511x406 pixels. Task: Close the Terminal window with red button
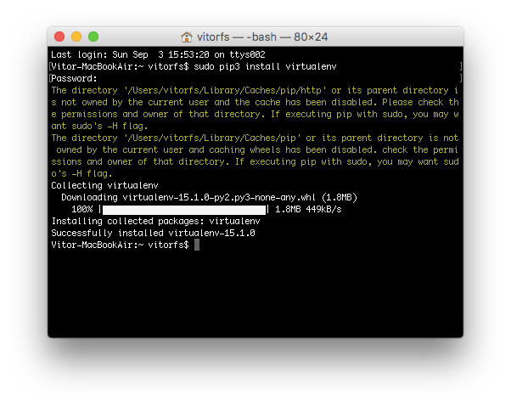(x=59, y=37)
